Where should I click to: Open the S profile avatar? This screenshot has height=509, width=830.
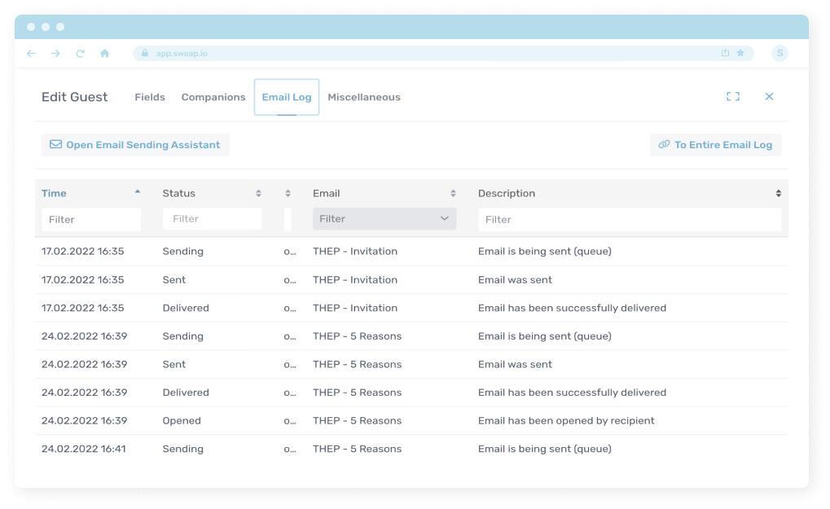pyautogui.click(x=779, y=54)
